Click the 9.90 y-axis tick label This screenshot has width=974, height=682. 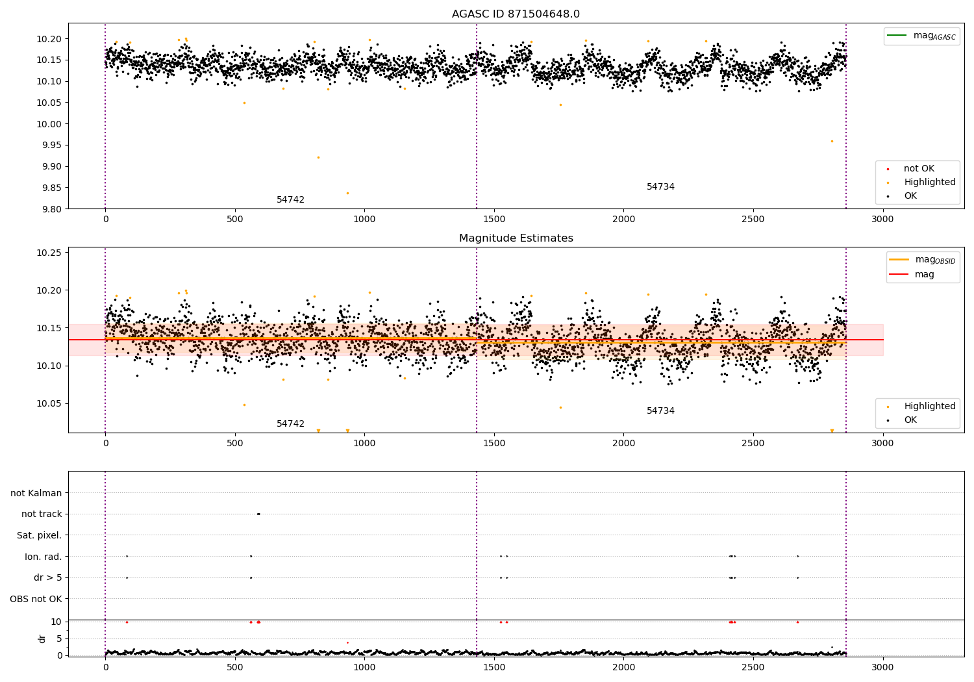(51, 167)
